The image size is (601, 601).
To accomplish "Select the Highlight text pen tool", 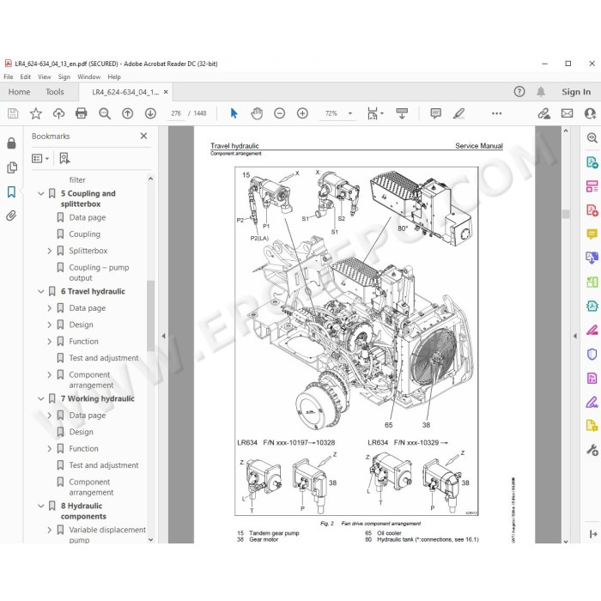I will click(x=458, y=113).
